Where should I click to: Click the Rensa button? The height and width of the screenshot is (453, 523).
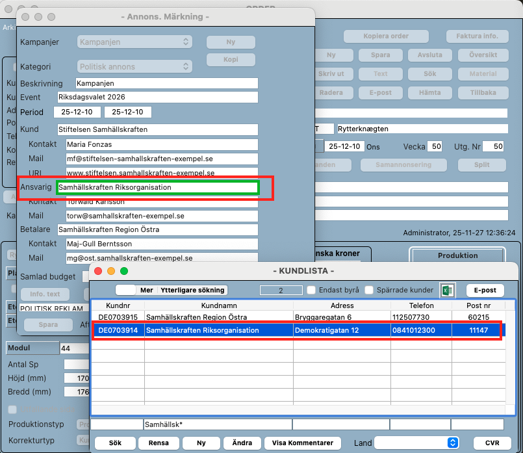click(159, 443)
